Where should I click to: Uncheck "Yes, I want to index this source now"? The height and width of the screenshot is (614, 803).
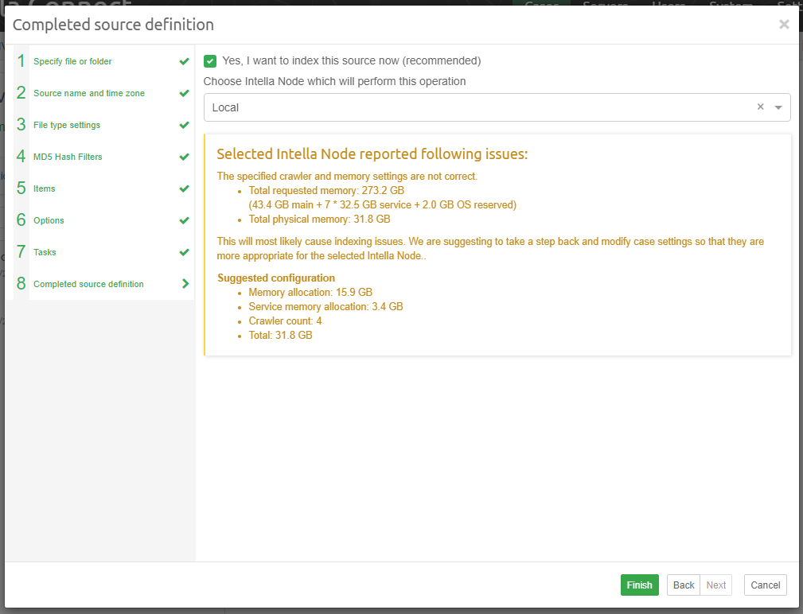pos(209,60)
